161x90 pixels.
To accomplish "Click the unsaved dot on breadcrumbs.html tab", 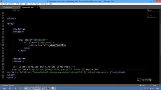I will point(37,7).
